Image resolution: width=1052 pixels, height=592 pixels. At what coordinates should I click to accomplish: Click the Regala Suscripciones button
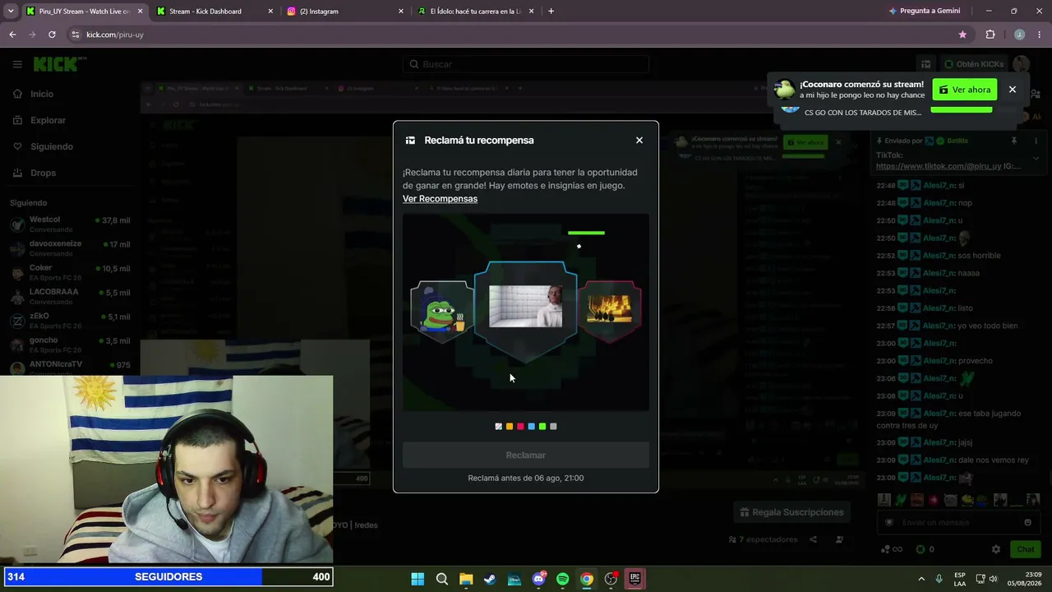tap(792, 512)
